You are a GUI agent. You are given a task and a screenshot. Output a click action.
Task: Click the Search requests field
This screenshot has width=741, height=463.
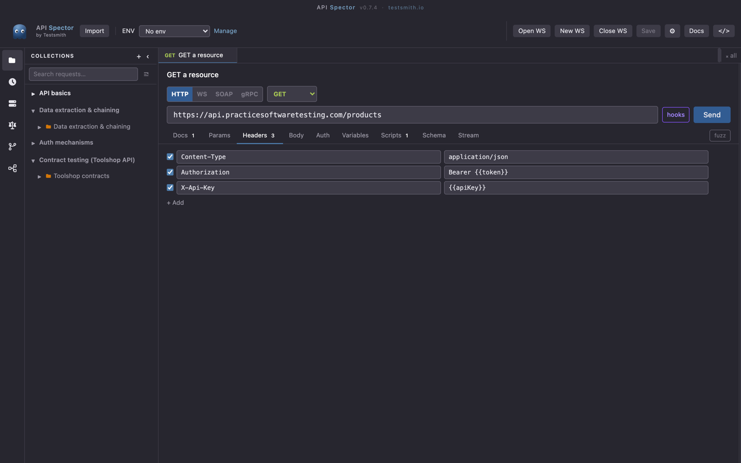(83, 74)
